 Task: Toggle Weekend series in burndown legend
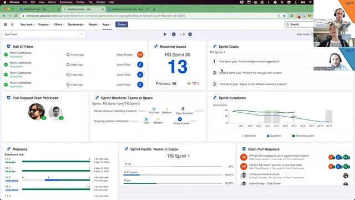(x=248, y=136)
